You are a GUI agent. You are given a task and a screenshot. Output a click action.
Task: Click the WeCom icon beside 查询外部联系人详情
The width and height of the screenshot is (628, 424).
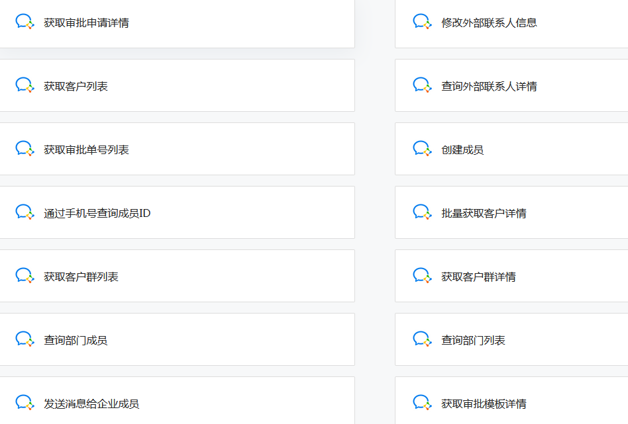422,85
